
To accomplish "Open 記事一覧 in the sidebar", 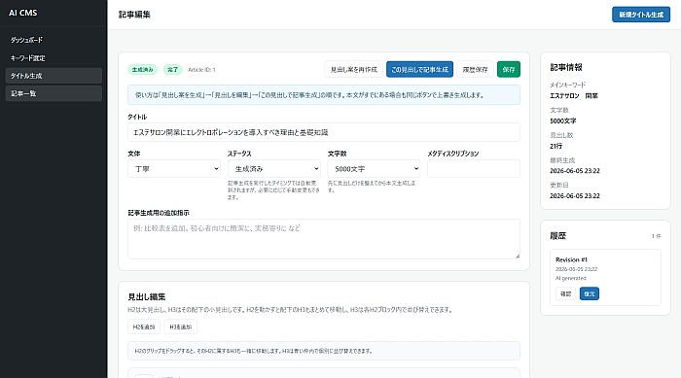I will pos(54,93).
